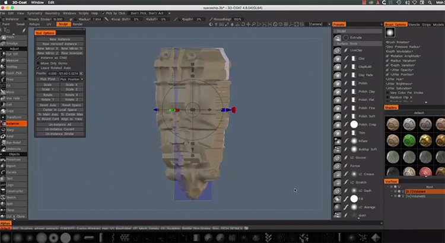
Task: Select the Measure tool
Action: [13, 60]
